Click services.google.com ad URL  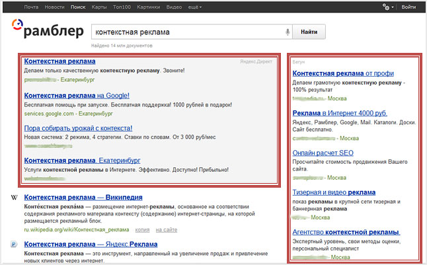[x=49, y=114]
